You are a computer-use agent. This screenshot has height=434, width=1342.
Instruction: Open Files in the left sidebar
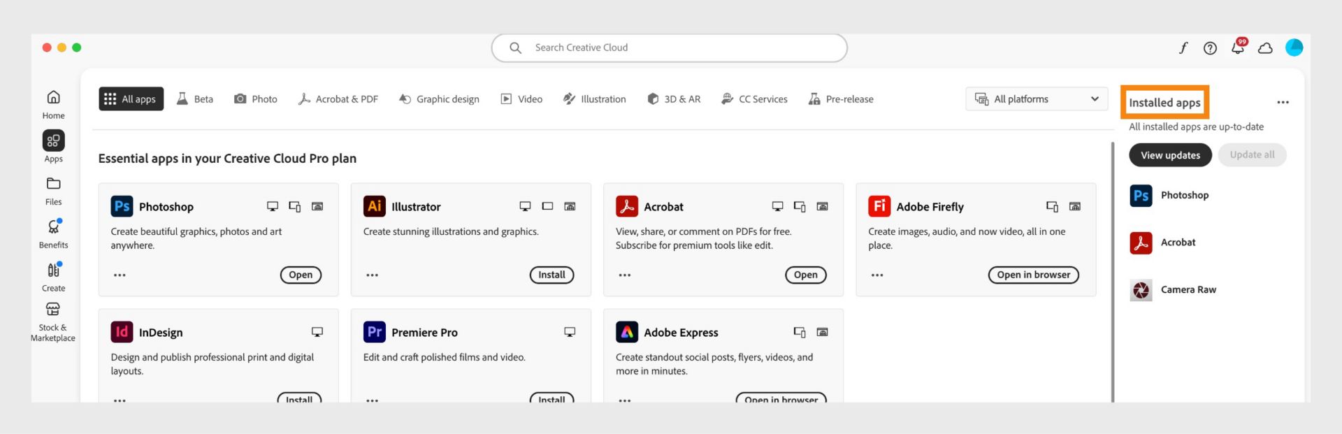click(53, 190)
